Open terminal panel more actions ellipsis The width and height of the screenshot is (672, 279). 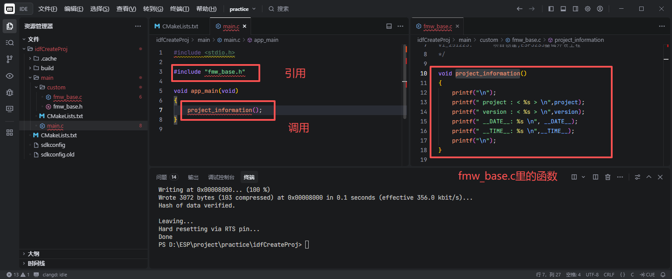click(620, 177)
